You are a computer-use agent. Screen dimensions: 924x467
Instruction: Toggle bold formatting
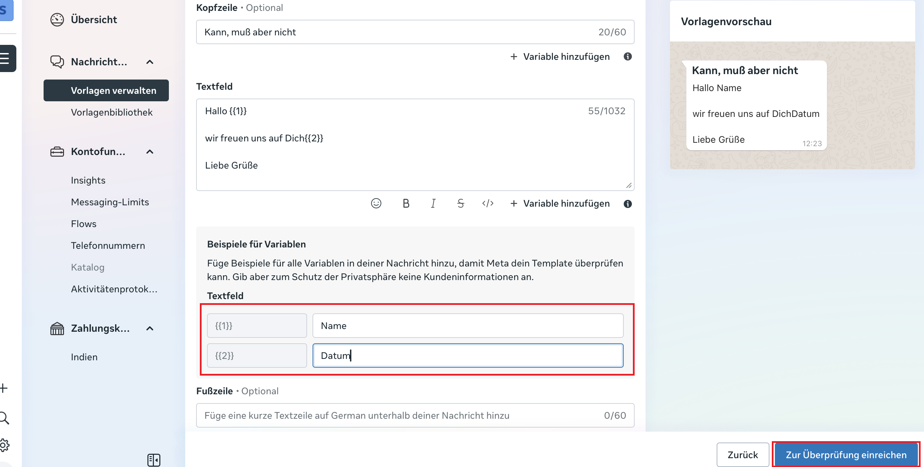pos(406,203)
